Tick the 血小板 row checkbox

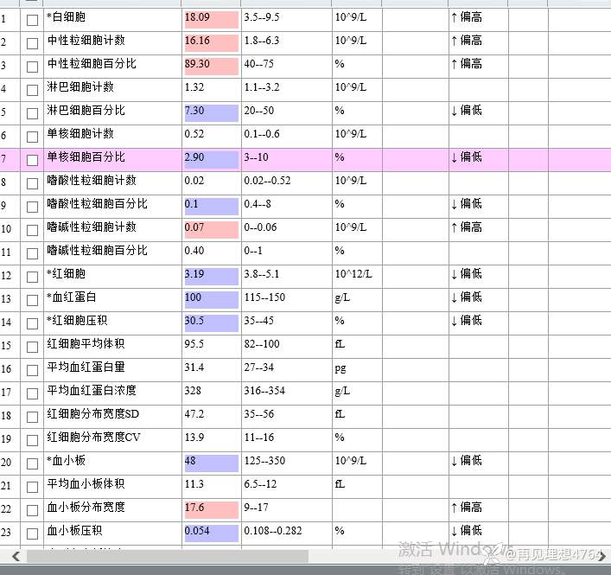click(x=32, y=463)
